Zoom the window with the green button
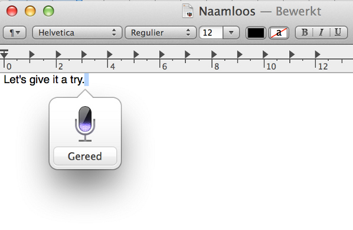The image size is (353, 230). [48, 11]
